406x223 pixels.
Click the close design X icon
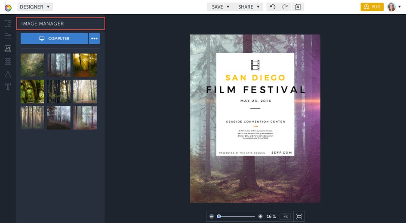pos(298,7)
